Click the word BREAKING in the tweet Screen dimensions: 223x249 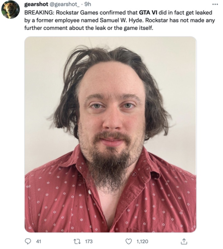[x=39, y=13]
